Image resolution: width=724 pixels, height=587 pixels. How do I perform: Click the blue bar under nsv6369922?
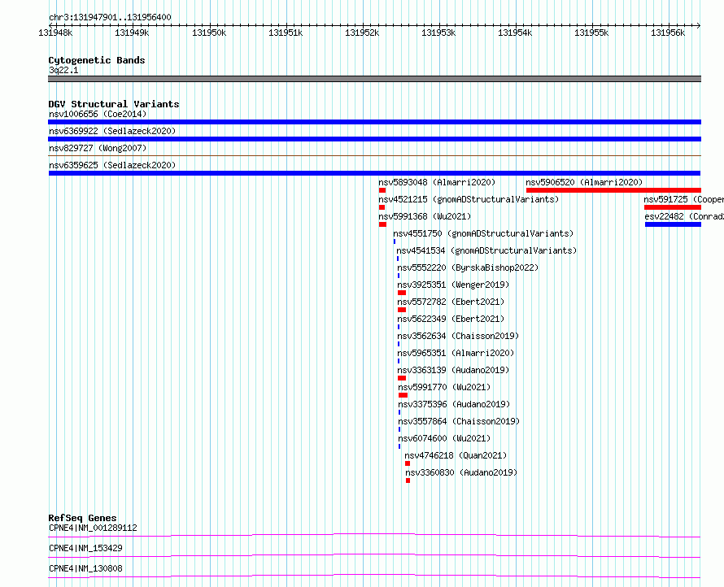[x=374, y=139]
